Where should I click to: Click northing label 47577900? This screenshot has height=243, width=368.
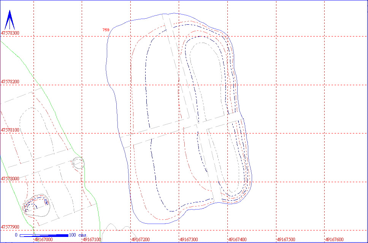10,227
